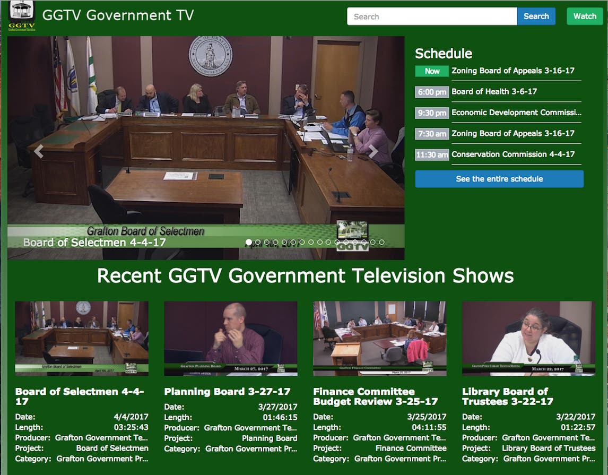The image size is (608, 475).
Task: Open the 9:30 pm Economic Development Commission entry
Action: click(x=516, y=113)
